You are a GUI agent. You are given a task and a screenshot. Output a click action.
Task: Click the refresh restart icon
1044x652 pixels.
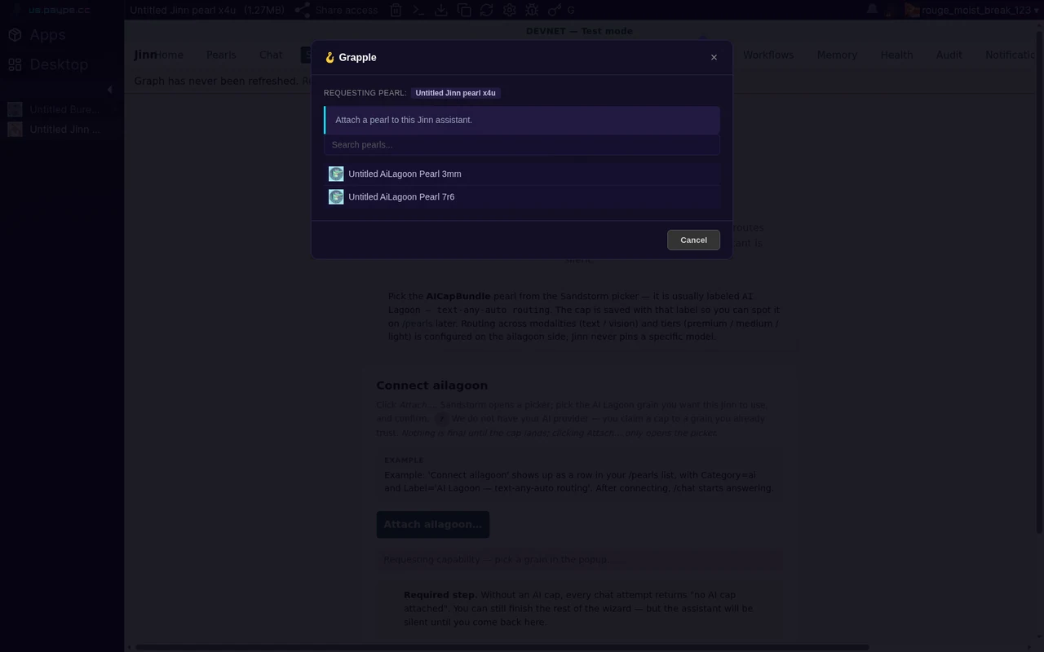[486, 10]
